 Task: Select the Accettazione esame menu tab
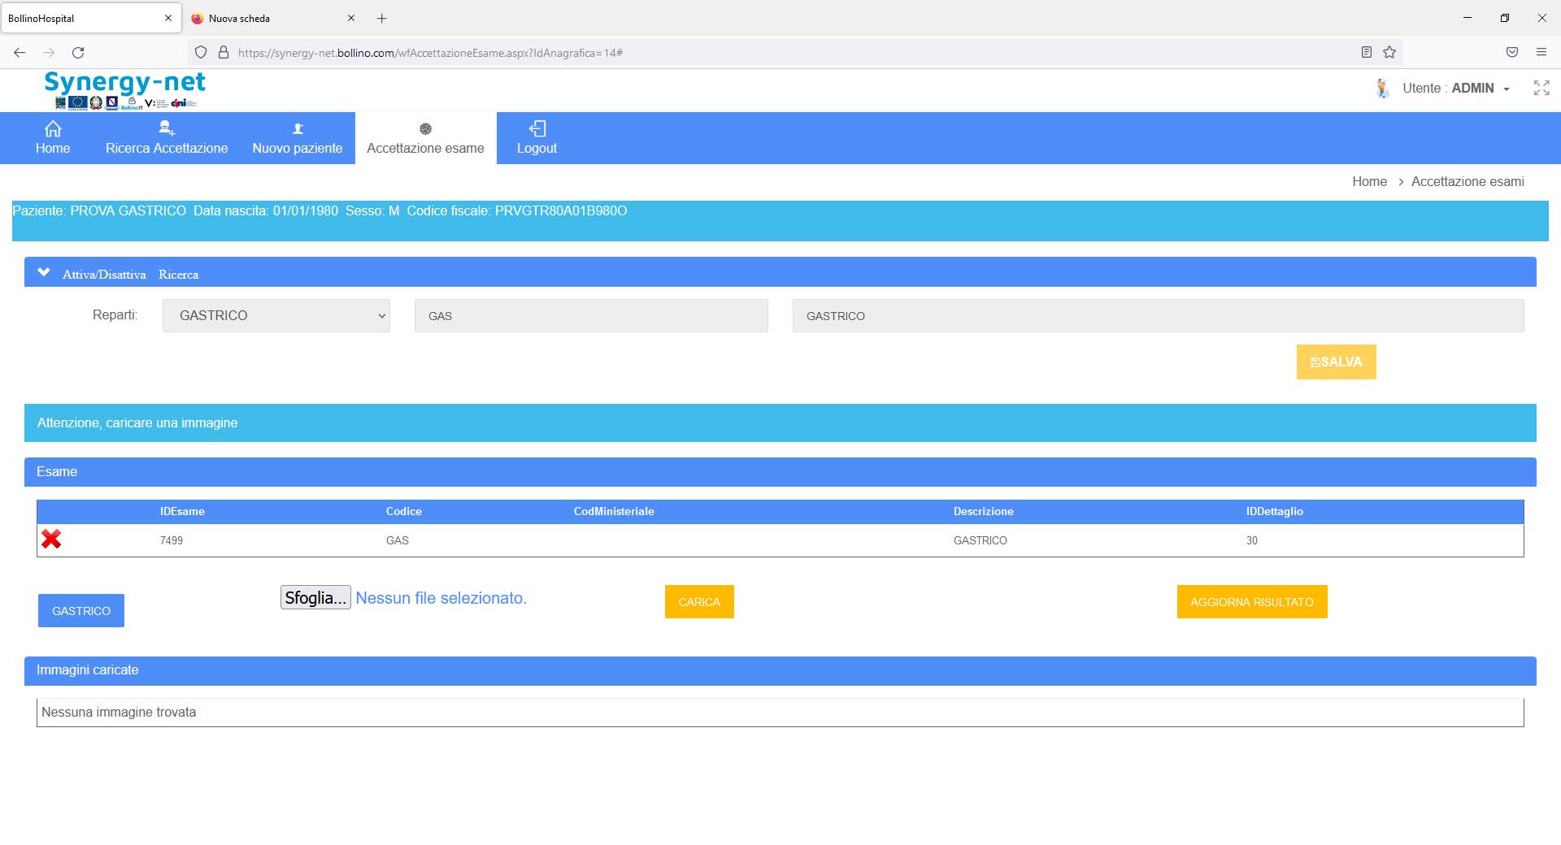click(x=425, y=138)
